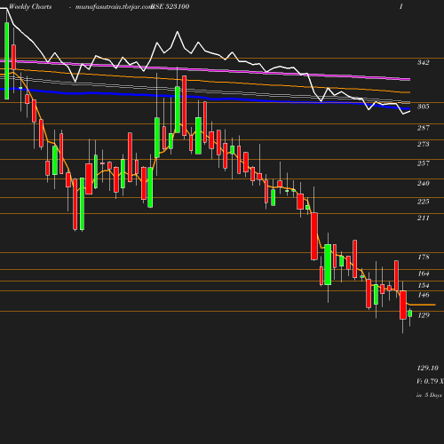This screenshot has width=444, height=444.
Task: Click the tall green candle at far left
Action: (7, 60)
